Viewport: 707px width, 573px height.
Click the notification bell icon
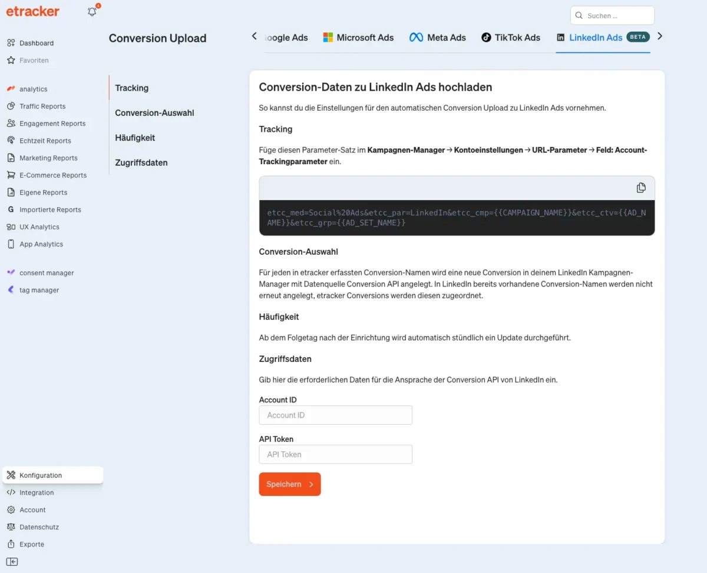coord(92,12)
